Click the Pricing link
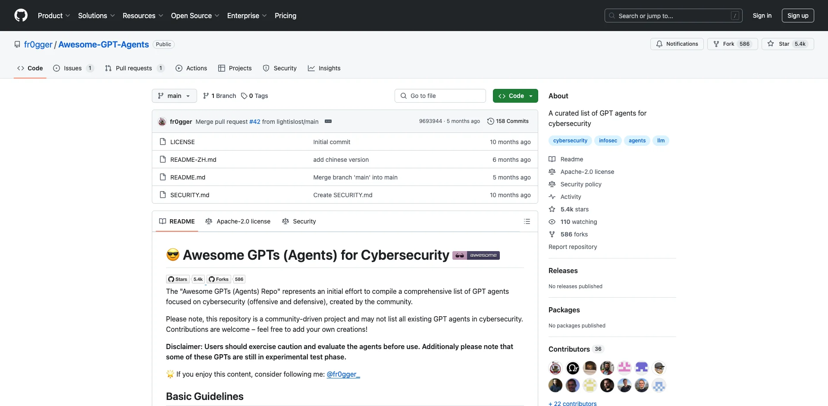The height and width of the screenshot is (406, 828). point(285,16)
